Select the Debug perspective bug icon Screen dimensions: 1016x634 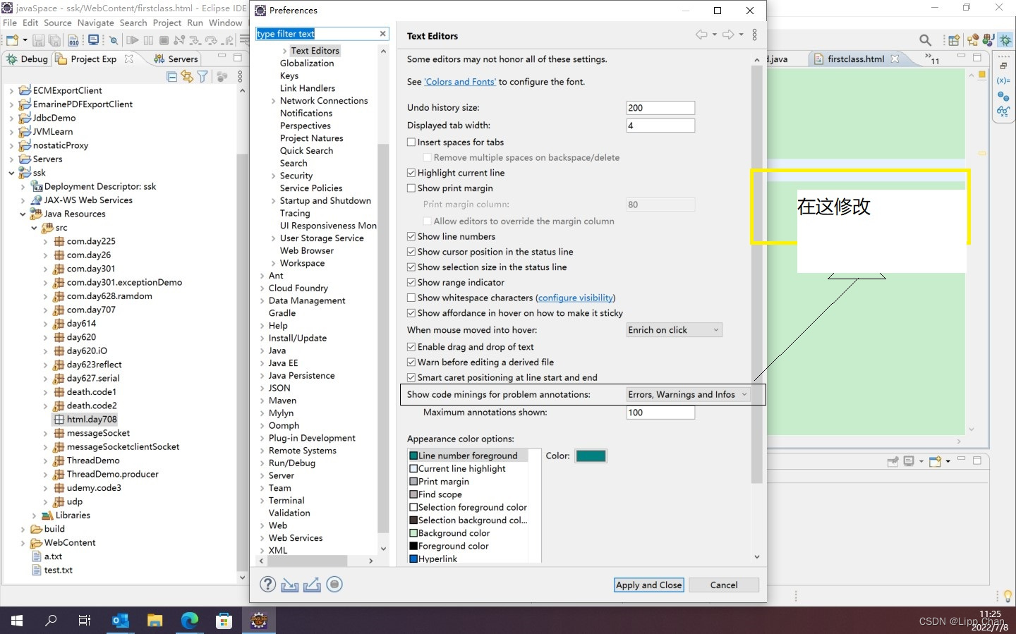click(x=1005, y=40)
